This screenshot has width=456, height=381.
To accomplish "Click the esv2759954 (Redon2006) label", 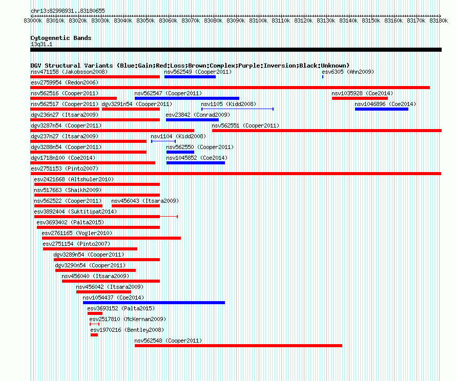I will pos(65,82).
